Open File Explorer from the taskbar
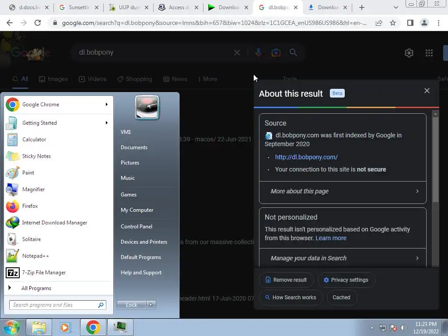Viewport: 448px width, 336px height. pos(39,327)
